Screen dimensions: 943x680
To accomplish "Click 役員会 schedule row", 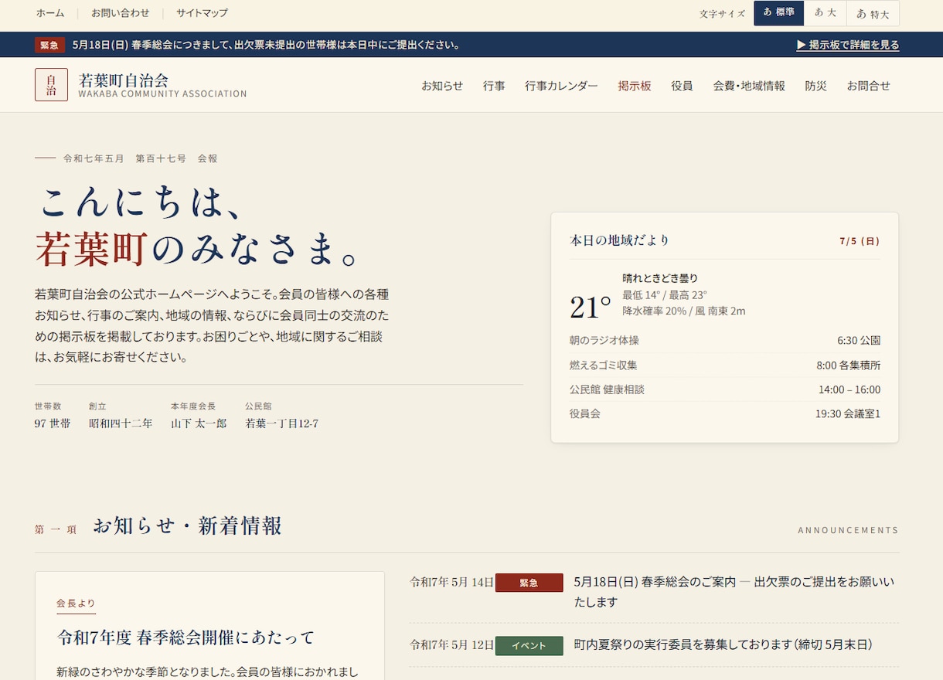I will [725, 413].
